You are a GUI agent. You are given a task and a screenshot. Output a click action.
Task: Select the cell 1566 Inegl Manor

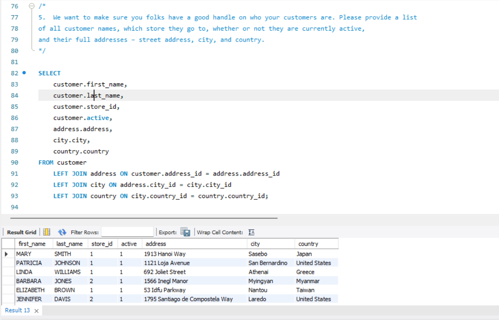194,281
